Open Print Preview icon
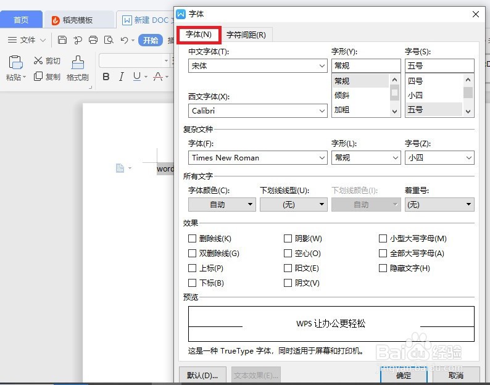490x385 pixels. [109, 39]
